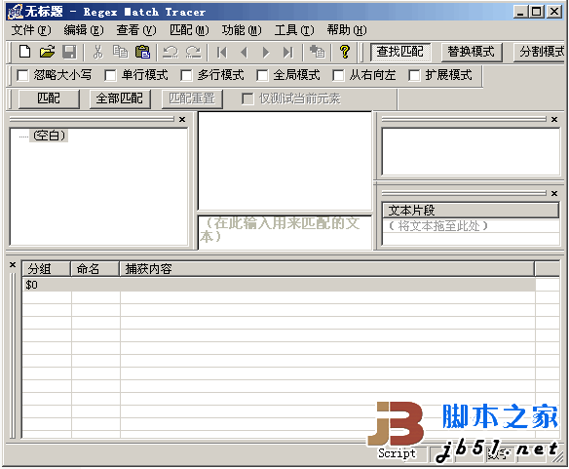Screen dimensions: 569x469
Task: Click the text-to-match input box
Action: (284, 232)
